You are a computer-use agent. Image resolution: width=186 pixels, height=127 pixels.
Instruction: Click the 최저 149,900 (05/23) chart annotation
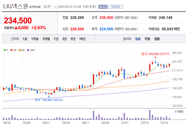coord(49,100)
